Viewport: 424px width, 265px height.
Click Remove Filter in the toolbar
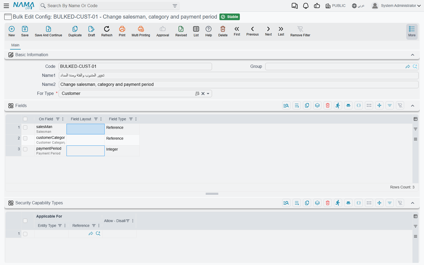coord(300,31)
